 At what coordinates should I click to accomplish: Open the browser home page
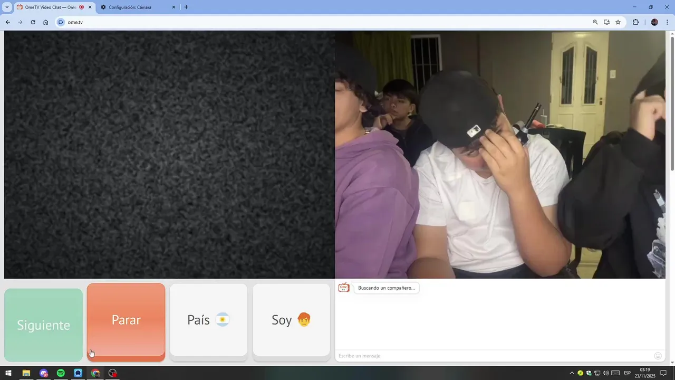tap(46, 22)
